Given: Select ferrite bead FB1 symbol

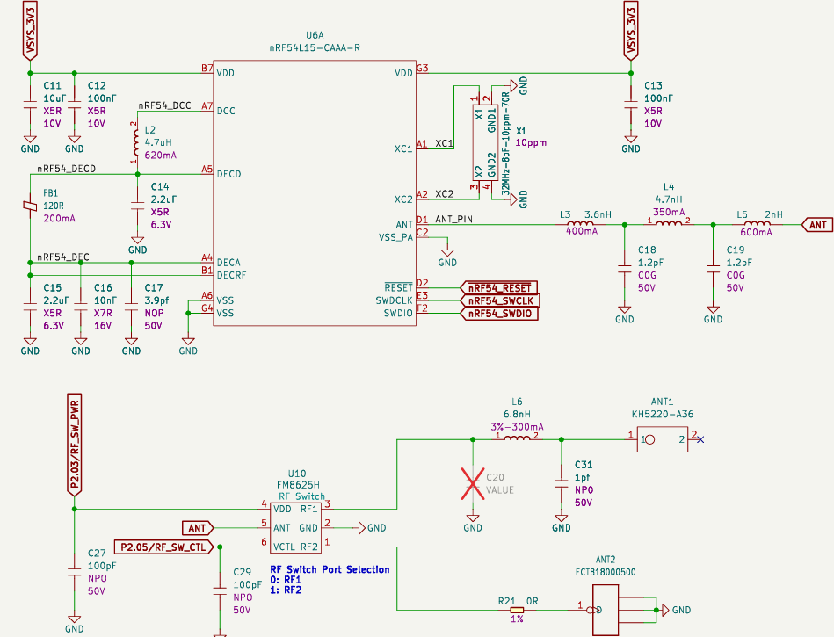Looking at the screenshot, I should (x=30, y=206).
